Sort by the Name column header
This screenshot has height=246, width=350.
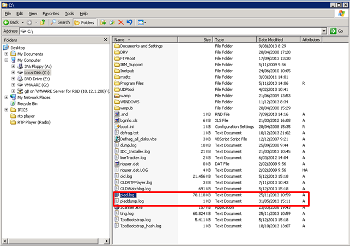(145, 40)
